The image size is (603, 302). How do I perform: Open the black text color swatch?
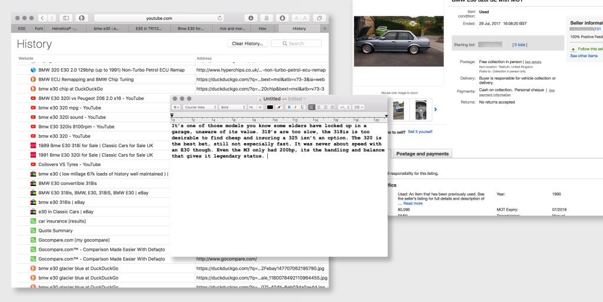(270, 107)
